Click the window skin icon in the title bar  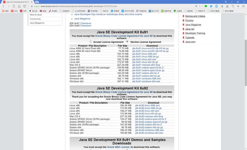click(x=226, y=2)
